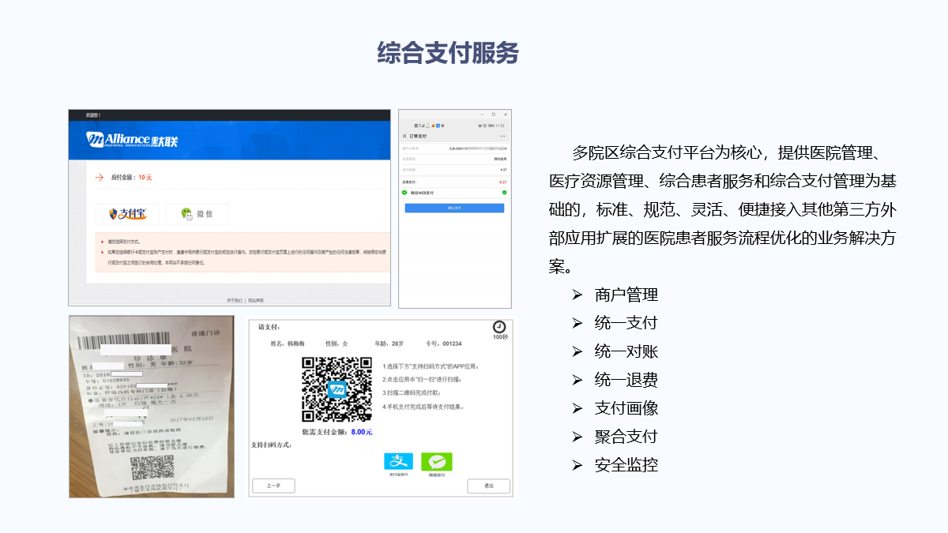Open the 关于我们 footer link

click(235, 300)
